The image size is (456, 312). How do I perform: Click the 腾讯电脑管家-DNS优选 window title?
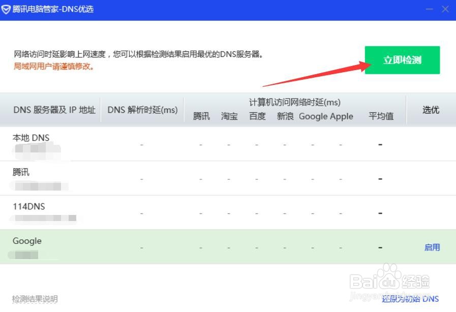point(53,9)
